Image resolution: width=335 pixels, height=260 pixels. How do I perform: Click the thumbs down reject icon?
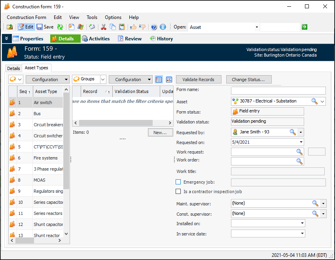point(142,27)
